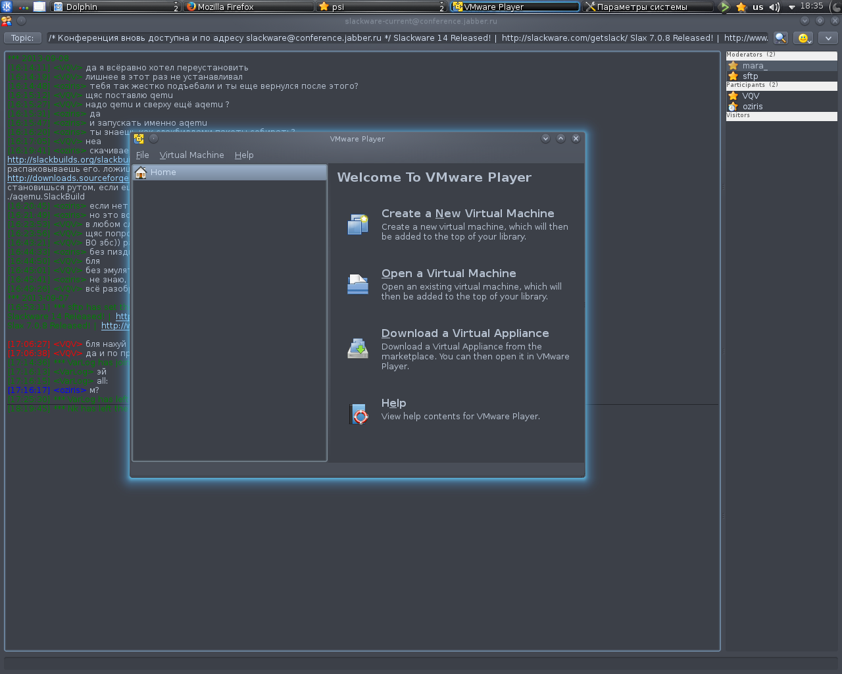Click away-status icon beside oziris
842x674 pixels.
click(x=733, y=107)
